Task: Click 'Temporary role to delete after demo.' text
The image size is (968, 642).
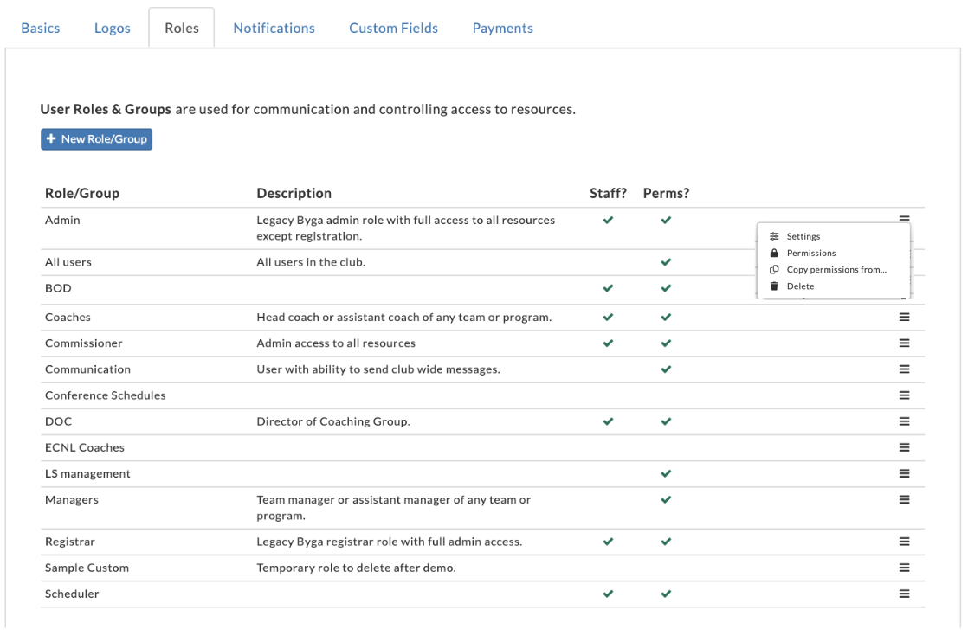Action: 356,568
